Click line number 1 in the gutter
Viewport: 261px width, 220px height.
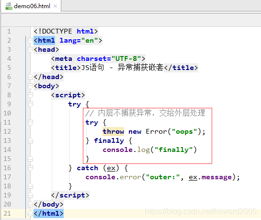click(9, 31)
